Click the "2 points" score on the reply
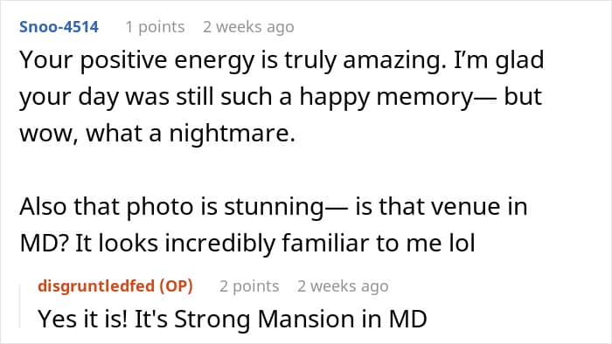The height and width of the screenshot is (344, 612). tap(249, 286)
